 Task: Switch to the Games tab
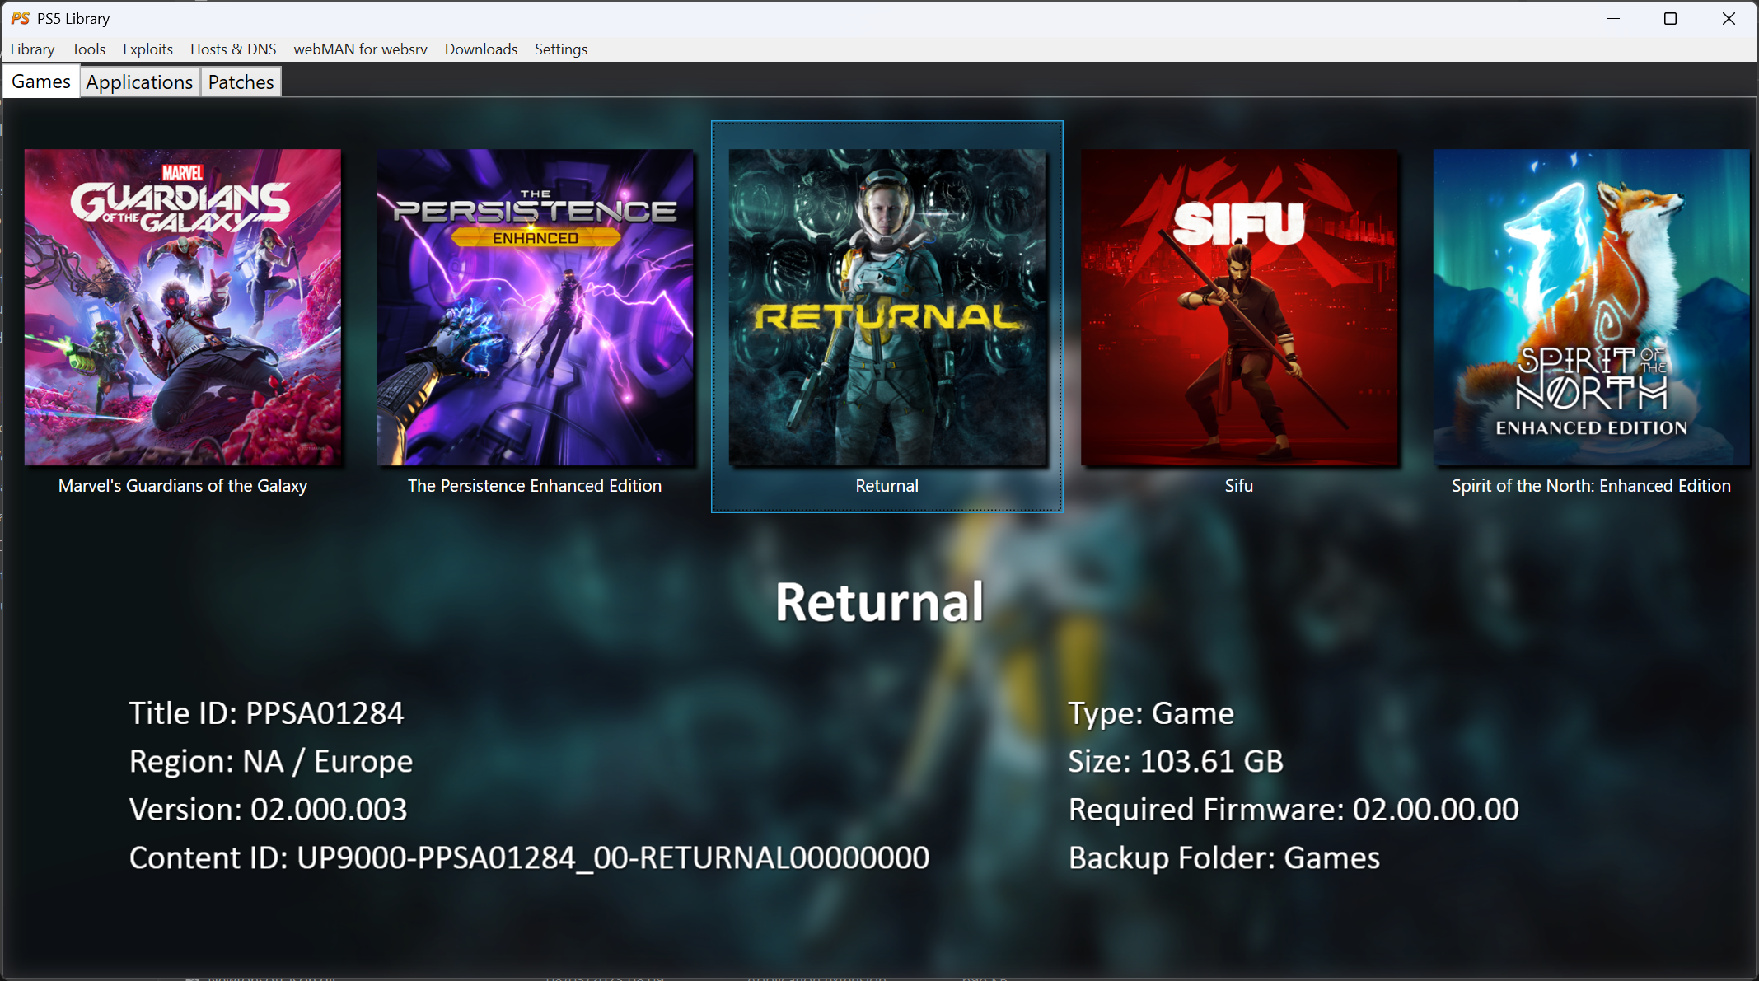(x=41, y=82)
